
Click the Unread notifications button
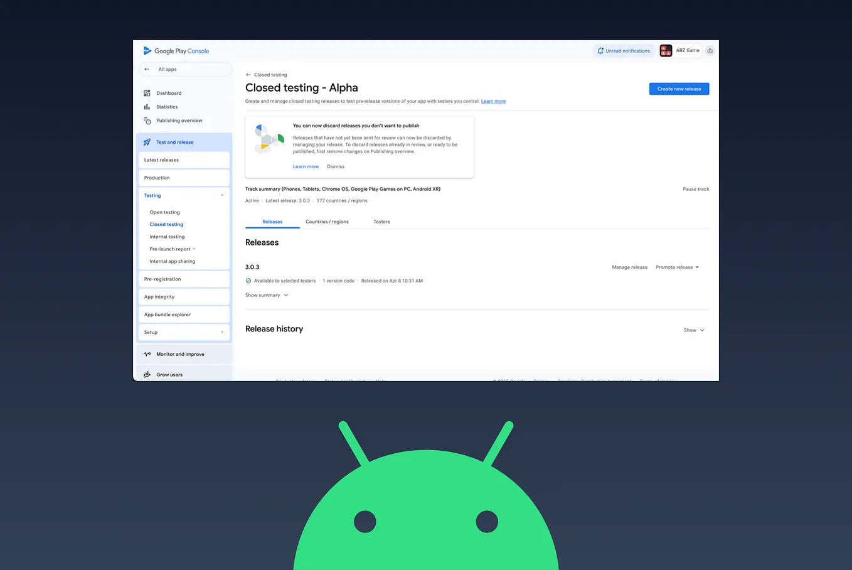pyautogui.click(x=623, y=51)
